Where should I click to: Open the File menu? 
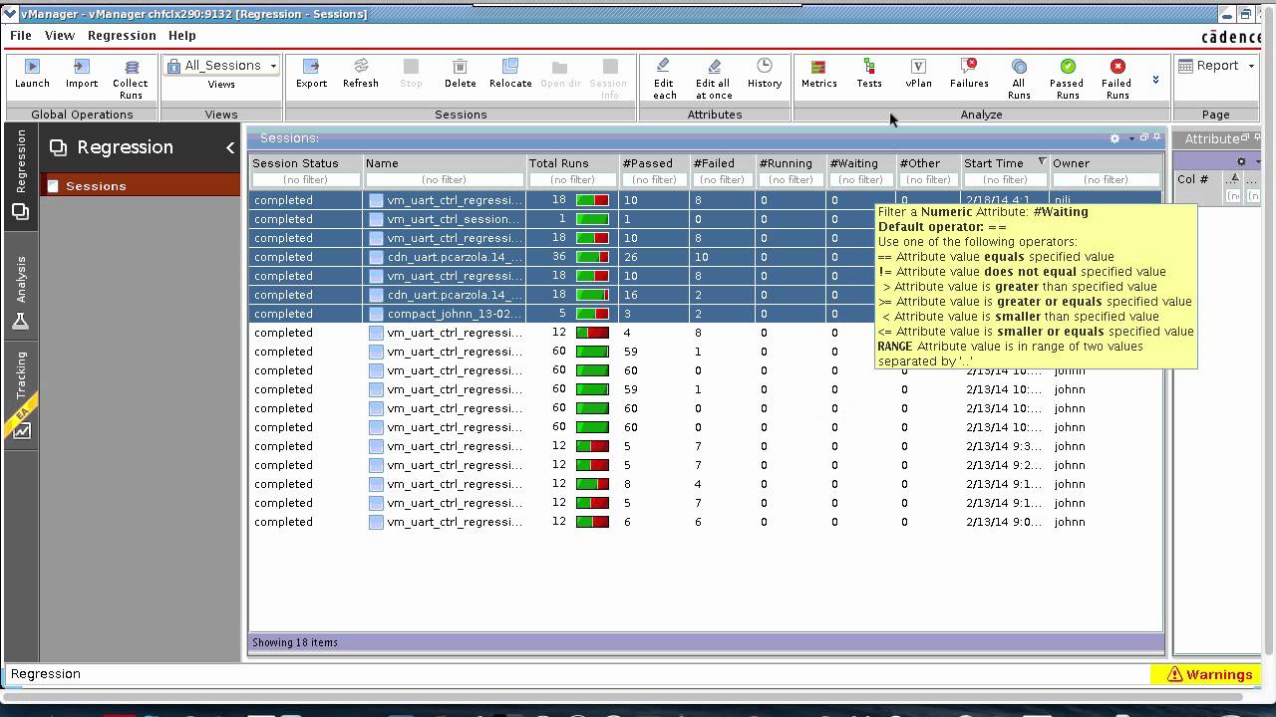click(20, 35)
